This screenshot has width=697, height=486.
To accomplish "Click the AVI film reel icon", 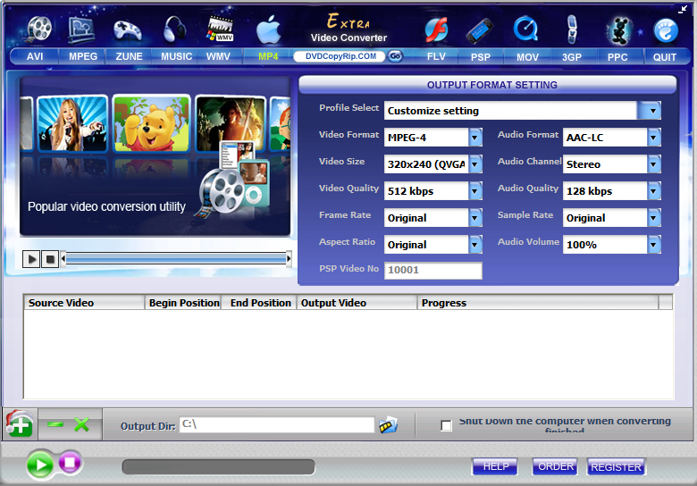I will 39,29.
